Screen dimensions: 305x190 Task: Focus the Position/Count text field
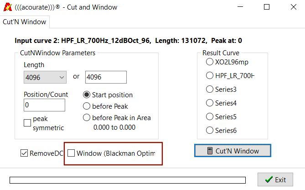pyautogui.click(x=44, y=105)
